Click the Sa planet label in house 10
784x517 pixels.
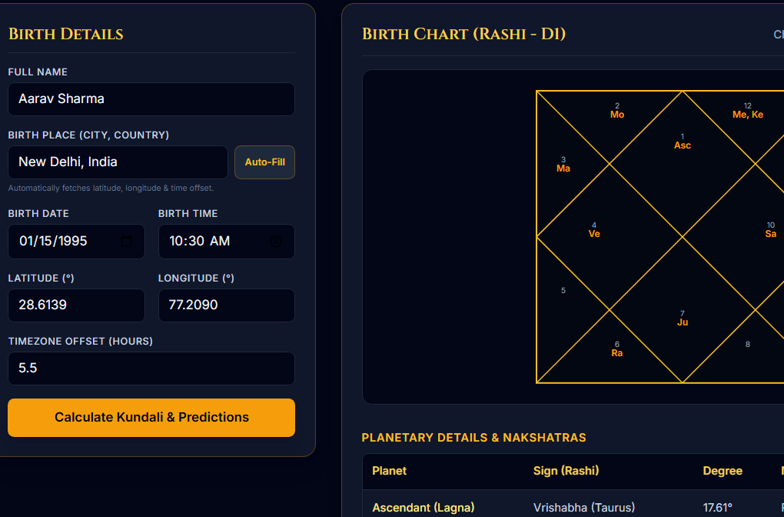(770, 234)
